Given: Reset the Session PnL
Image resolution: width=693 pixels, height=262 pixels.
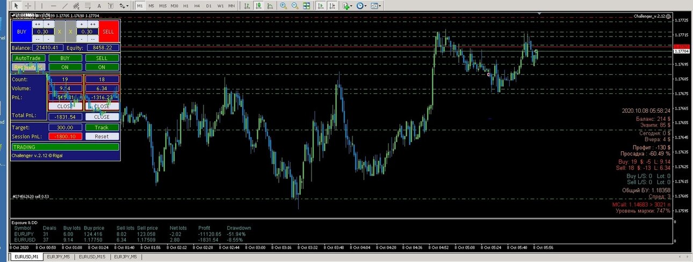Looking at the screenshot, I should (102, 136).
